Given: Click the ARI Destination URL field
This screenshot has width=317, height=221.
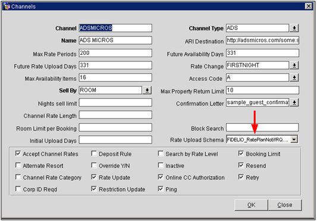Looking at the screenshot, I should click(262, 41).
